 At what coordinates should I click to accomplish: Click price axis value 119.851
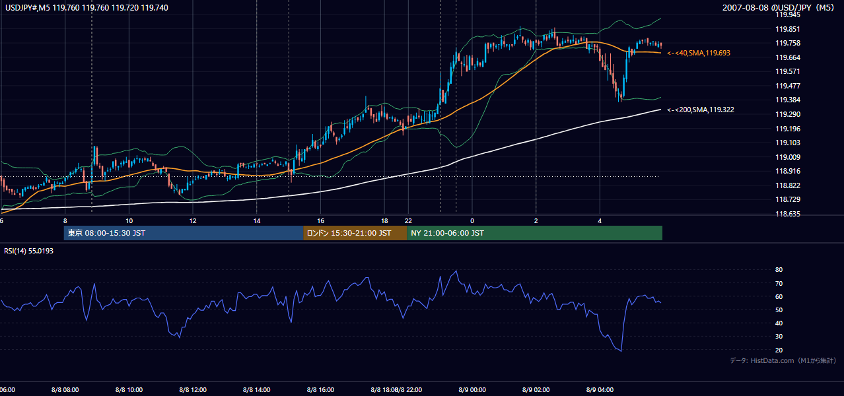(x=788, y=29)
